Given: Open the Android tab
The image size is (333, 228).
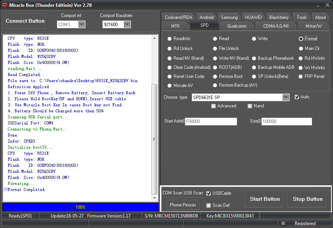Looking at the screenshot, I should coord(206,17).
